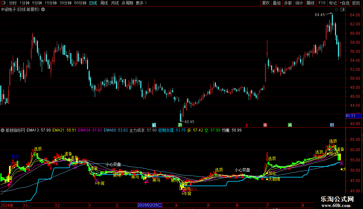Click the EMA34: 57.93 value label
This screenshot has height=209, width=363.
[x=90, y=130]
